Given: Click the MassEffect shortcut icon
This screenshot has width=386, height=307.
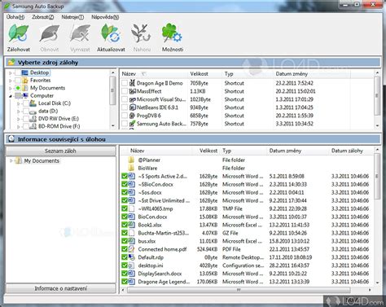Looking at the screenshot, I should point(132,91).
